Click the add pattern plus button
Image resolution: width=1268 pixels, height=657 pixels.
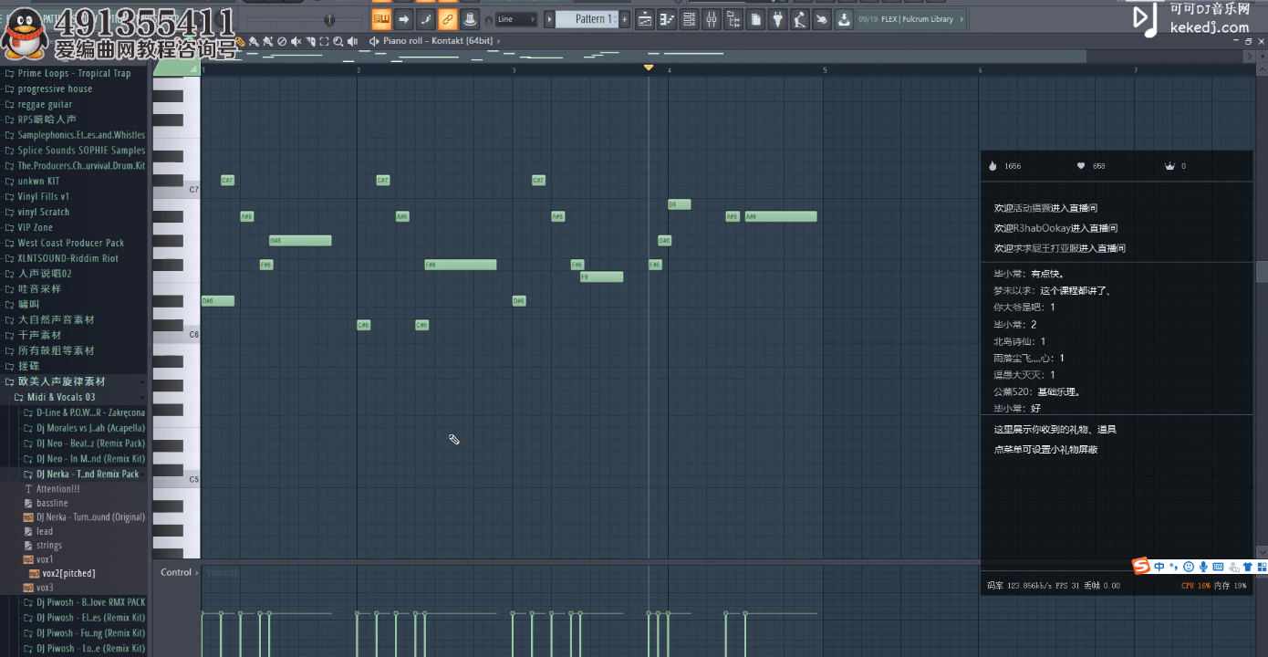tap(625, 19)
